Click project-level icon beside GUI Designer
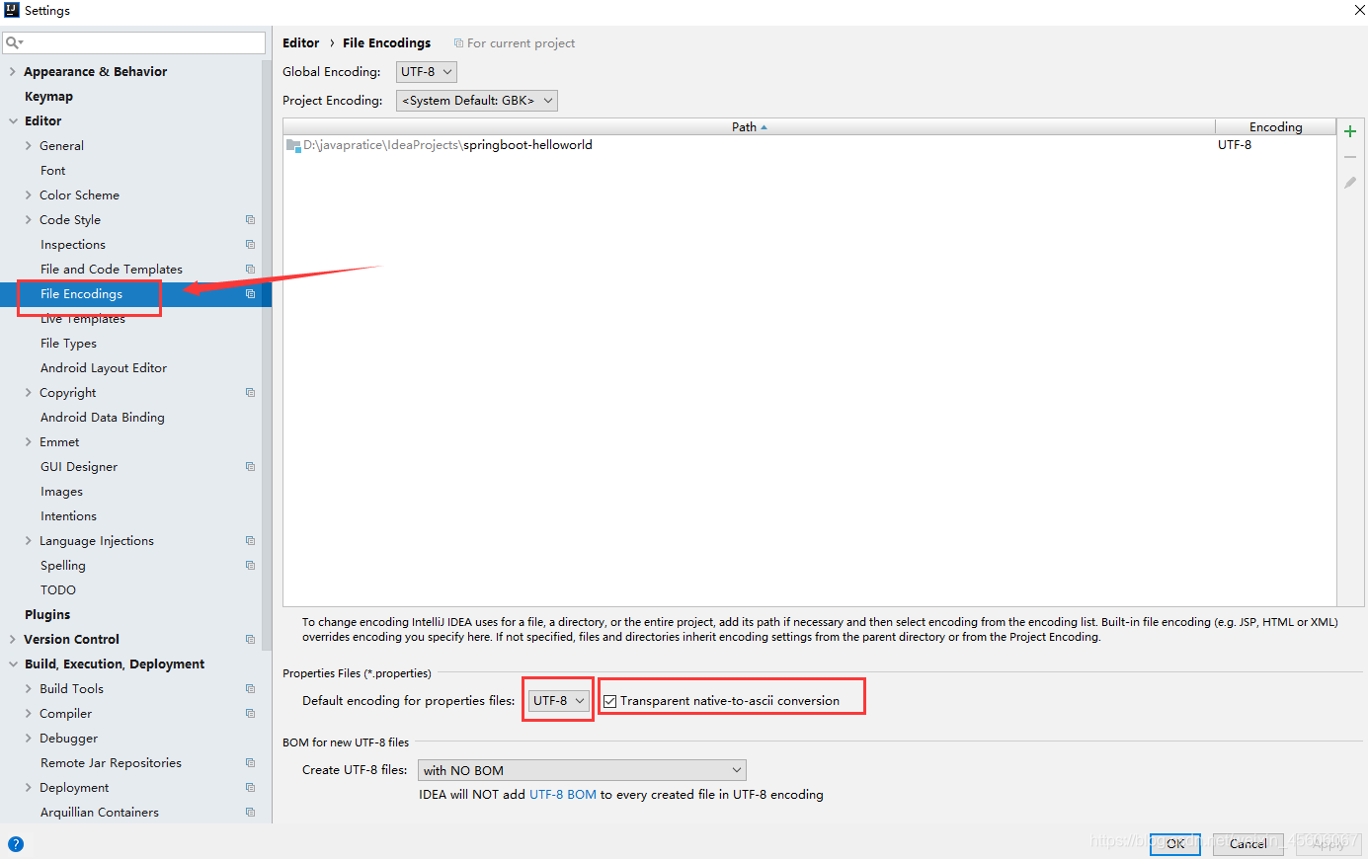This screenshot has height=859, width=1368. pyautogui.click(x=250, y=467)
